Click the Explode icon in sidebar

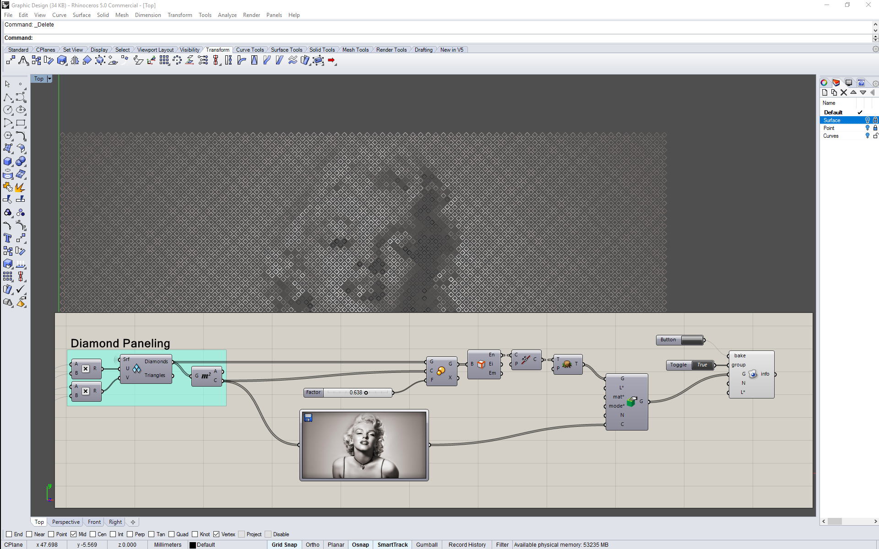[x=21, y=187]
